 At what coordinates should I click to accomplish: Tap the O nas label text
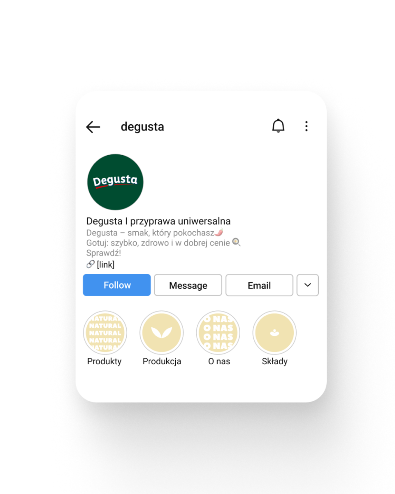pos(218,361)
